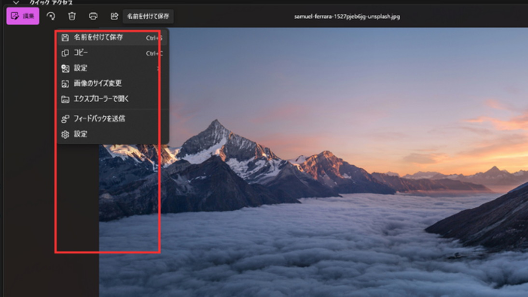Open print dialog via the printer icon

point(93,16)
